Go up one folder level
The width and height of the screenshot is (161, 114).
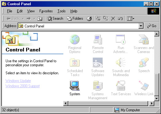tap(40, 18)
